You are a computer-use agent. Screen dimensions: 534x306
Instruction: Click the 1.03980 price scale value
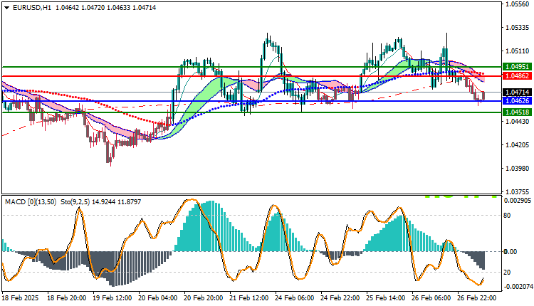click(x=518, y=168)
